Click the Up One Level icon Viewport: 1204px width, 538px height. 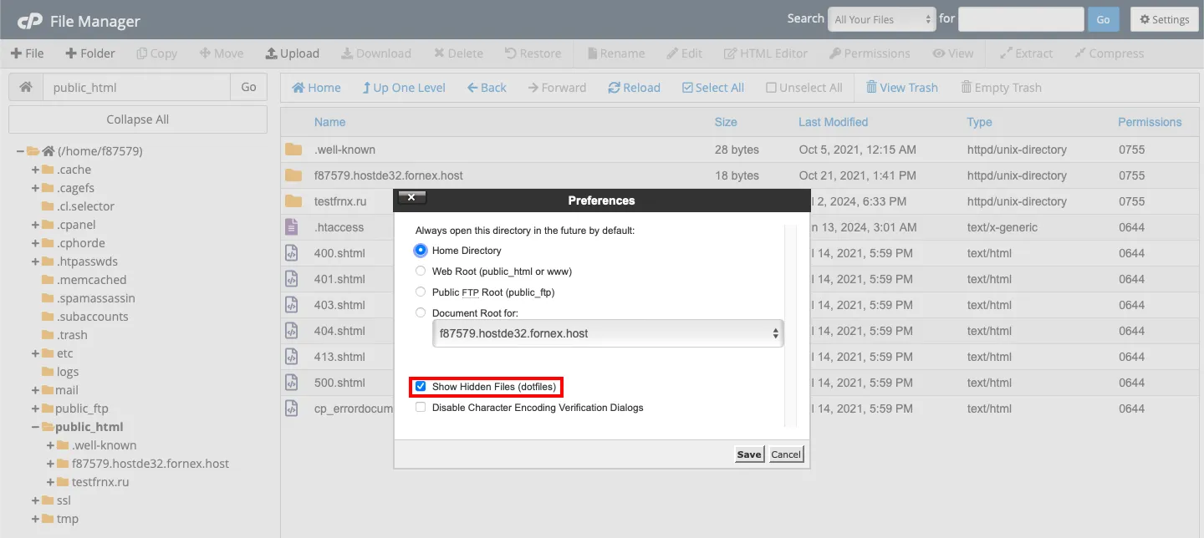point(366,88)
